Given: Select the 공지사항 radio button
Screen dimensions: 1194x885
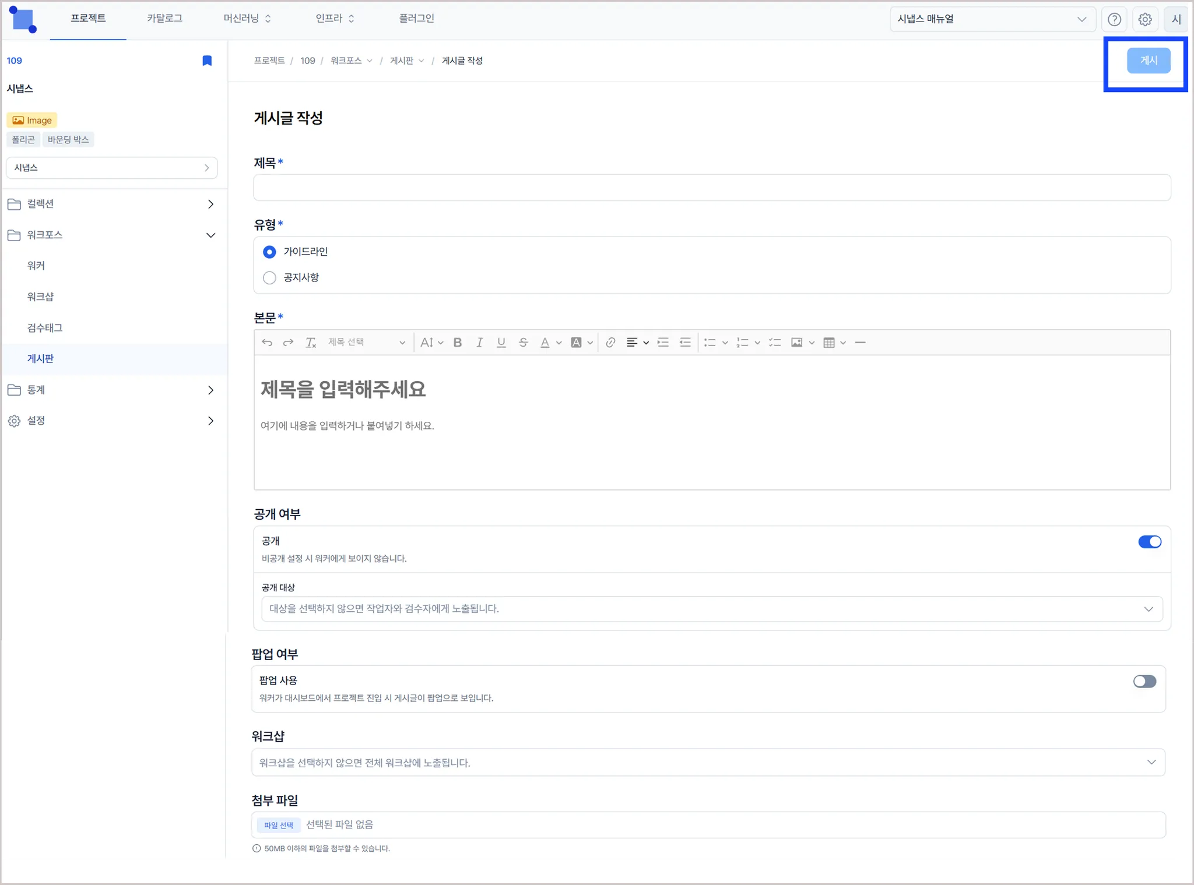Looking at the screenshot, I should click(x=269, y=278).
